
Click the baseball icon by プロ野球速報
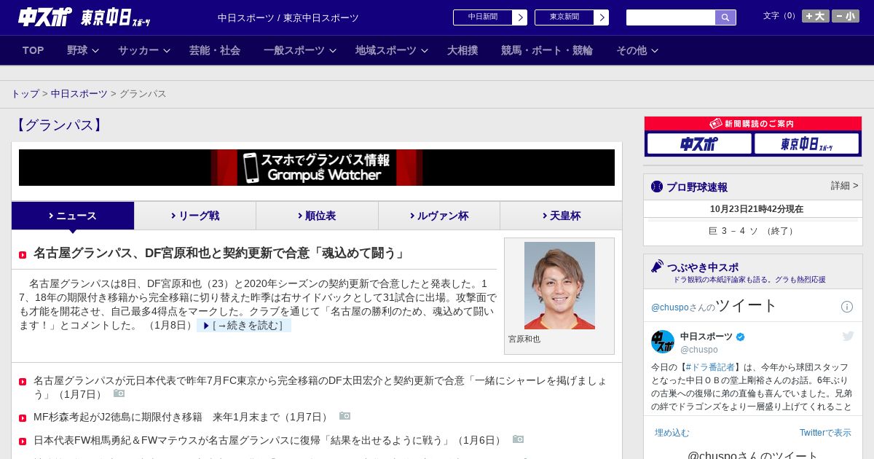[x=657, y=187]
